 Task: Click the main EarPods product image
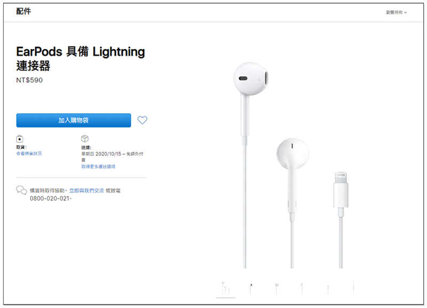click(x=290, y=165)
